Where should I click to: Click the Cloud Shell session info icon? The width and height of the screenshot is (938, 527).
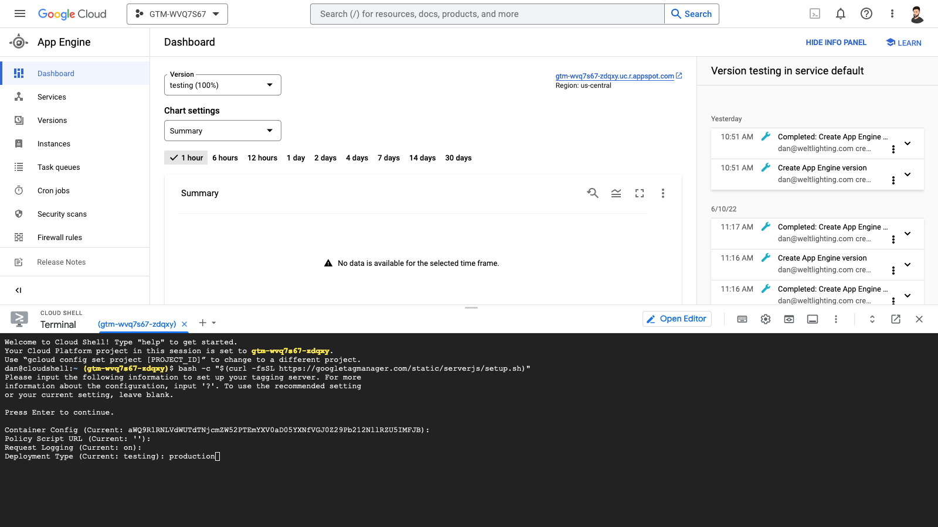pyautogui.click(x=813, y=319)
